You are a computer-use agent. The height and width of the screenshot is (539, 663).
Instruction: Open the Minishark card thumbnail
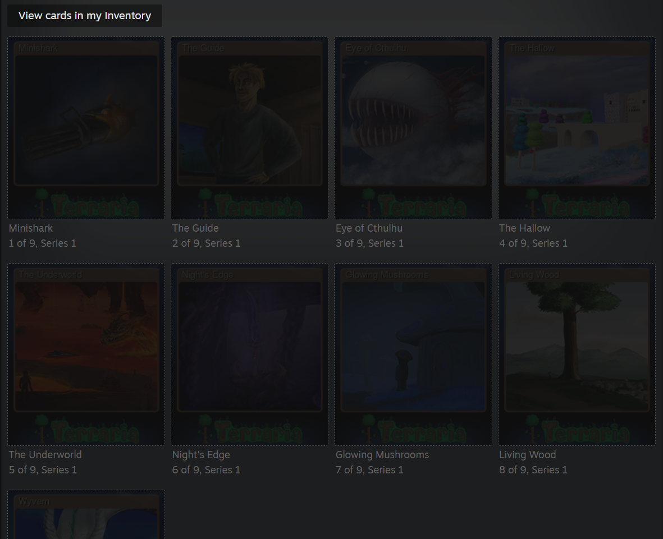pos(86,127)
